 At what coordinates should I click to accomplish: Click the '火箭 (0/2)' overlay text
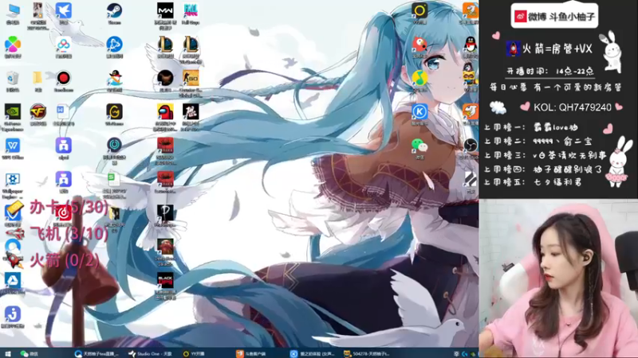coord(65,260)
